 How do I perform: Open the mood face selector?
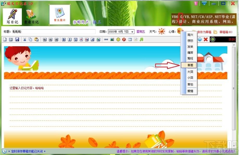tap(179, 31)
